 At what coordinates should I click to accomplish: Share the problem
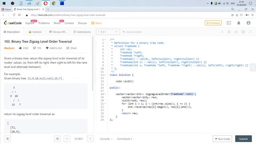click(x=72, y=48)
